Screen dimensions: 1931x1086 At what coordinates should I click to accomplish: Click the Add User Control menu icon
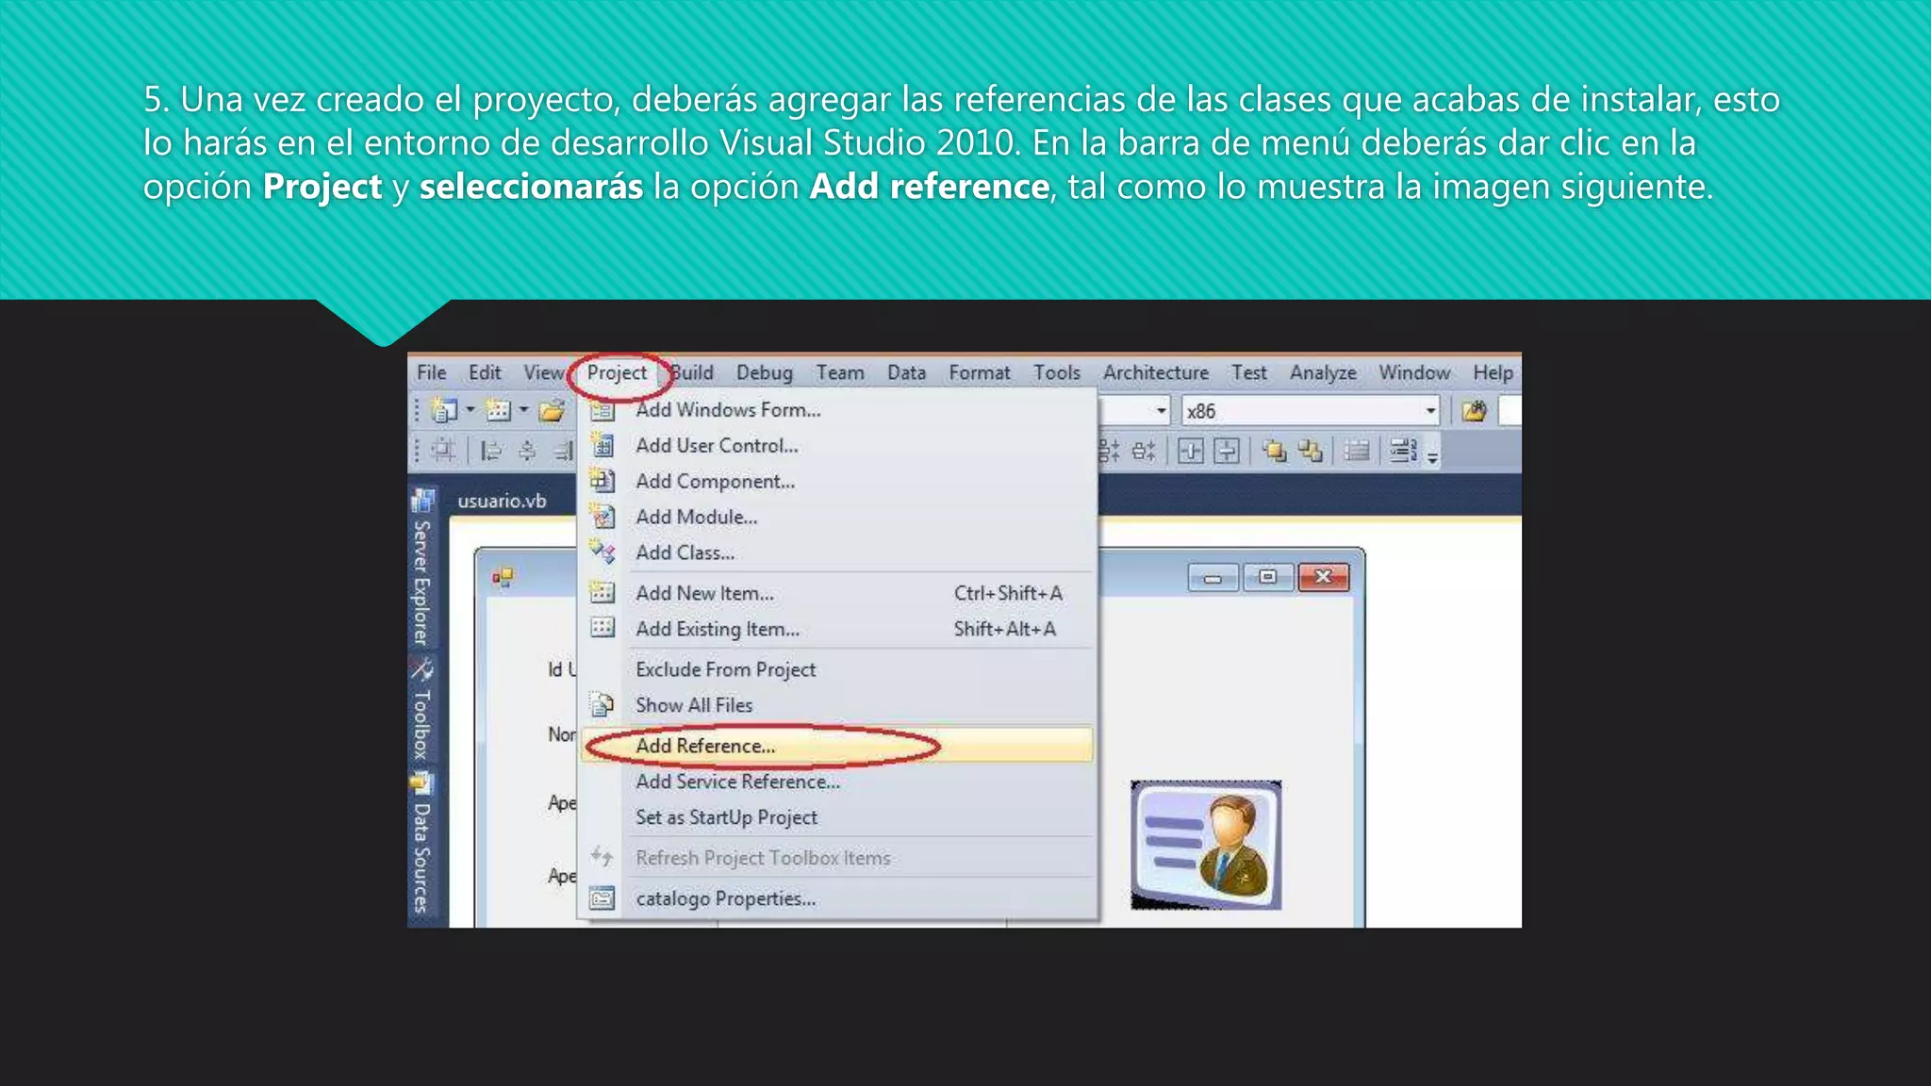click(602, 445)
